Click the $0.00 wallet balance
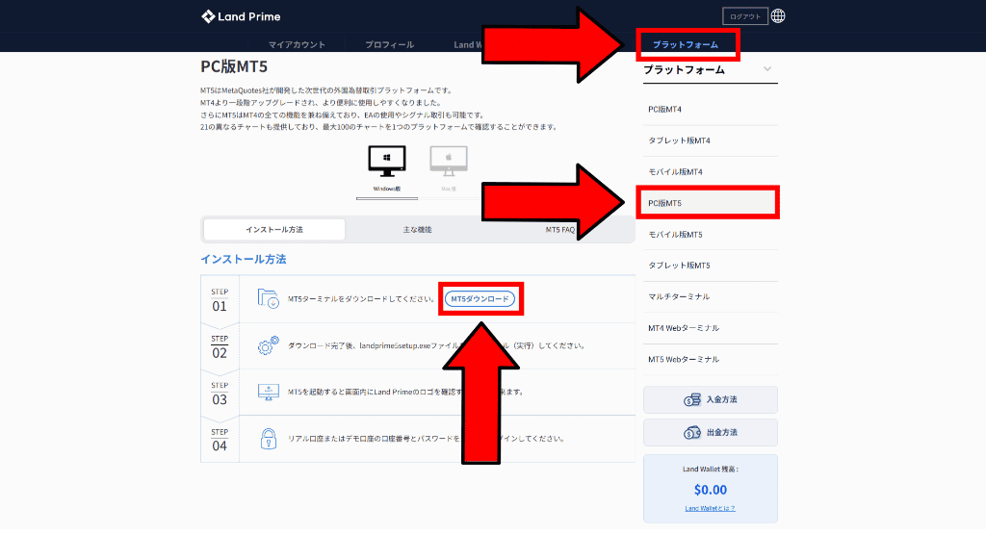The image size is (986, 534). [x=711, y=490]
